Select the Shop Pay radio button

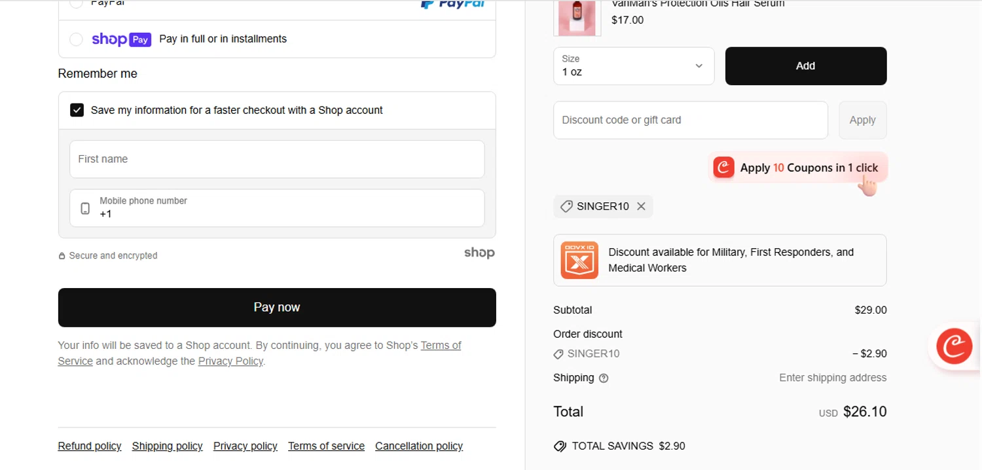point(76,39)
